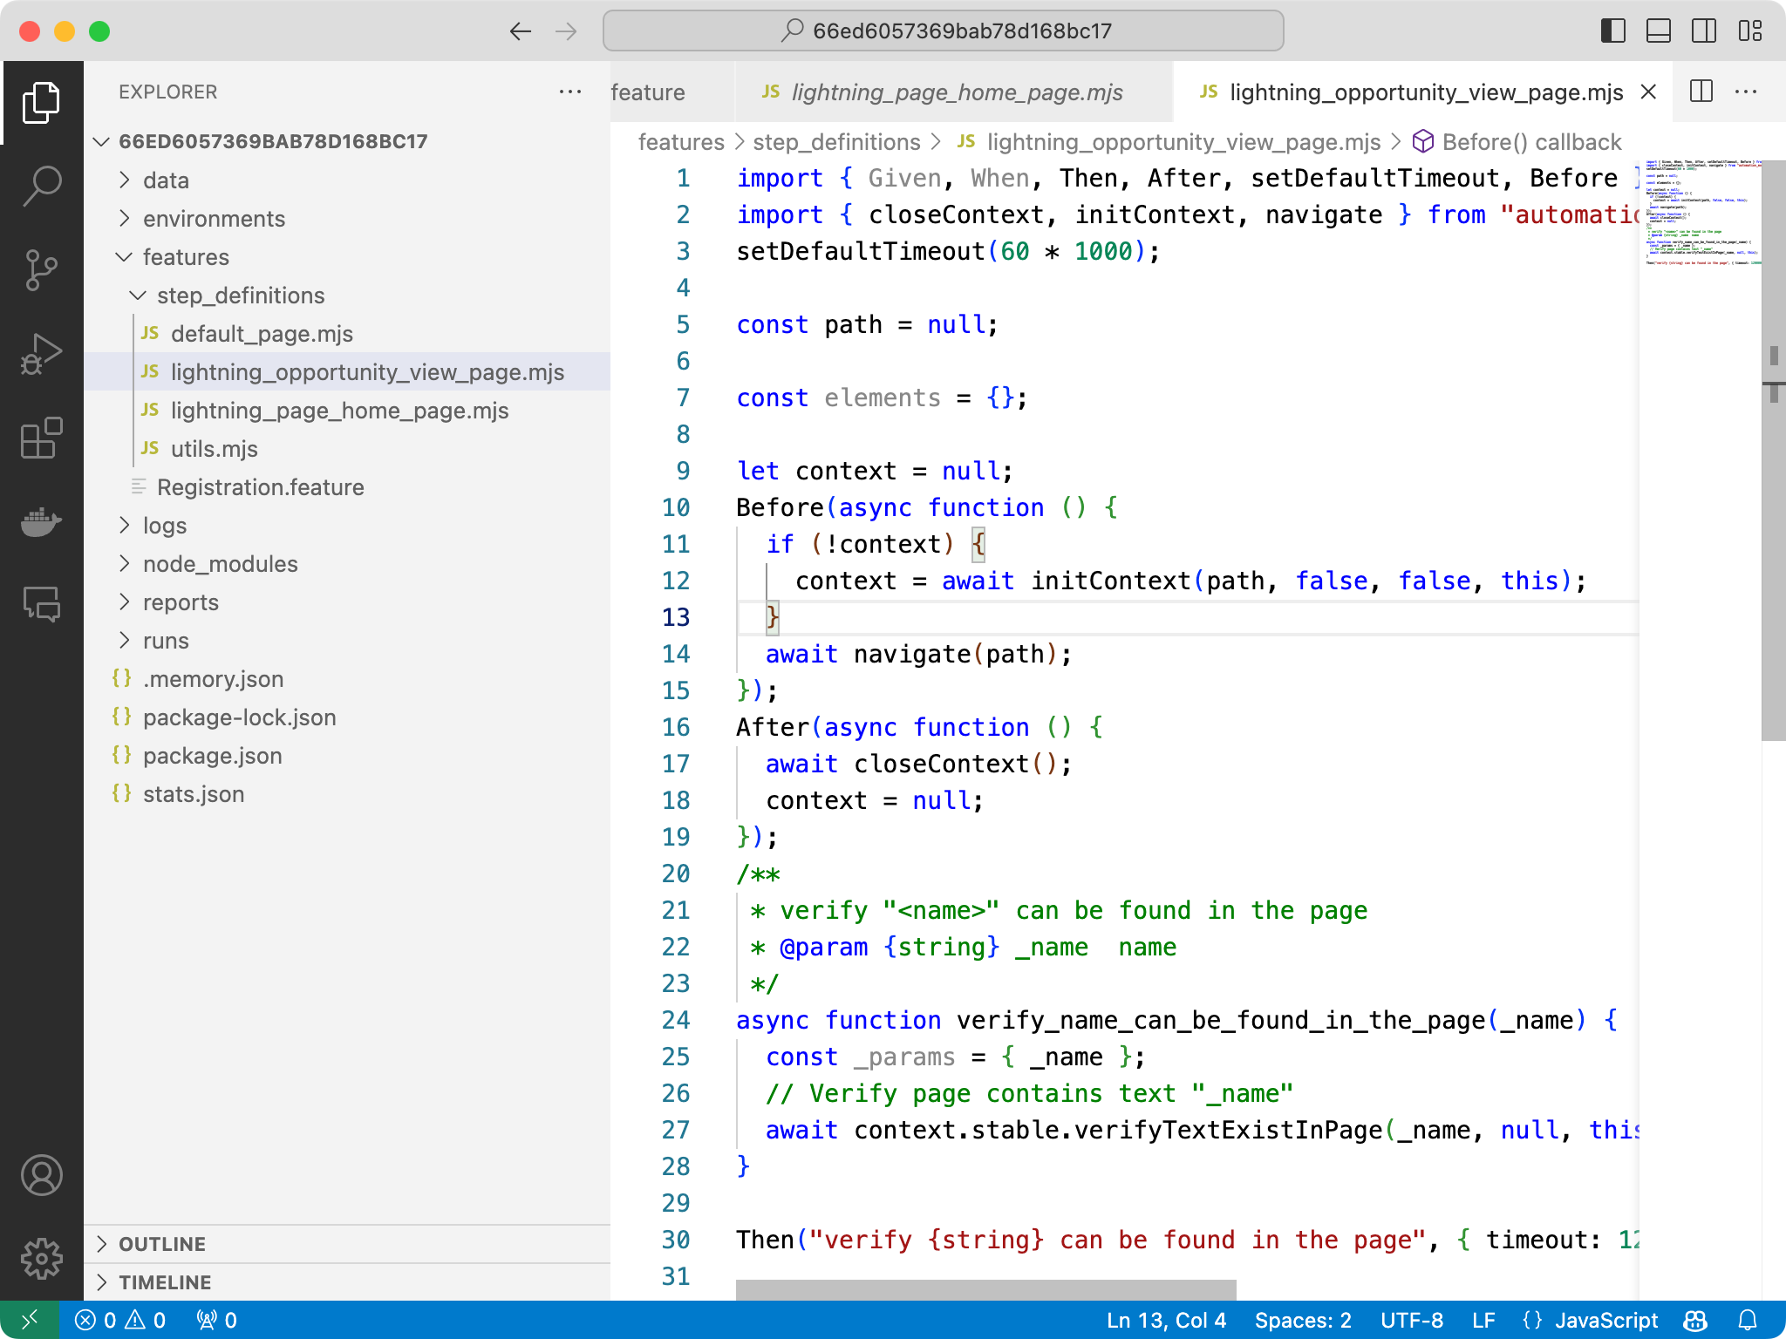Toggle the bottom panel
Viewport: 1786px width, 1339px height.
coord(1658,31)
